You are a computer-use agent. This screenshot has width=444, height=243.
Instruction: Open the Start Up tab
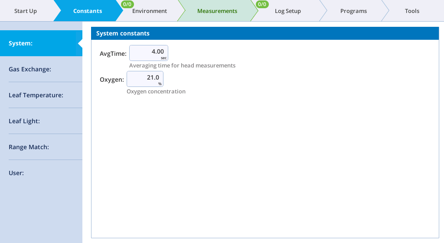(26, 11)
